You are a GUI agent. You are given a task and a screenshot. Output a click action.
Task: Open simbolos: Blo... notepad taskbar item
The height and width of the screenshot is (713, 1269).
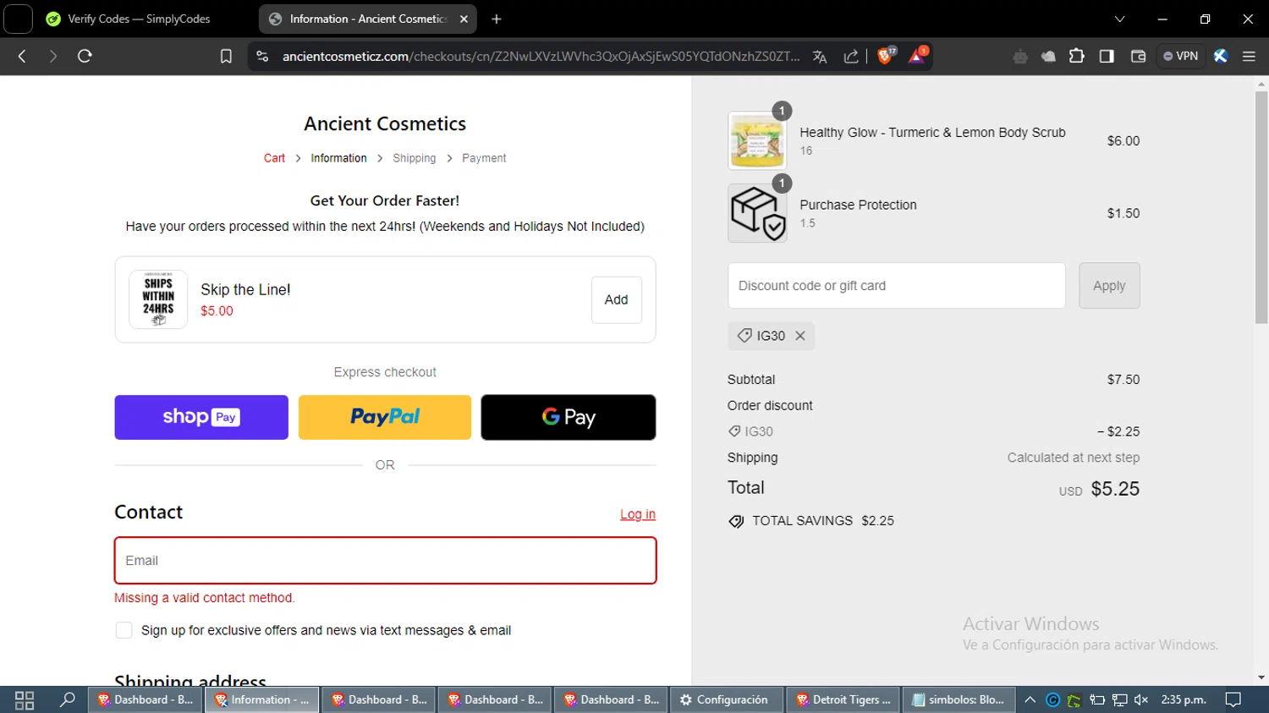point(959,699)
